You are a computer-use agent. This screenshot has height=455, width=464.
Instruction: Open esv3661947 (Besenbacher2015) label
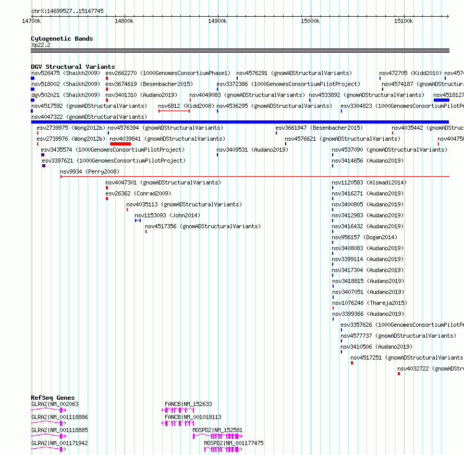pos(319,128)
